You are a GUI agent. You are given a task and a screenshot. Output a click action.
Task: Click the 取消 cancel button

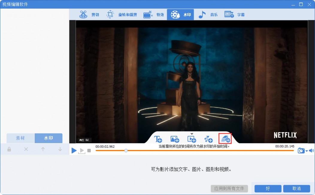296,189
